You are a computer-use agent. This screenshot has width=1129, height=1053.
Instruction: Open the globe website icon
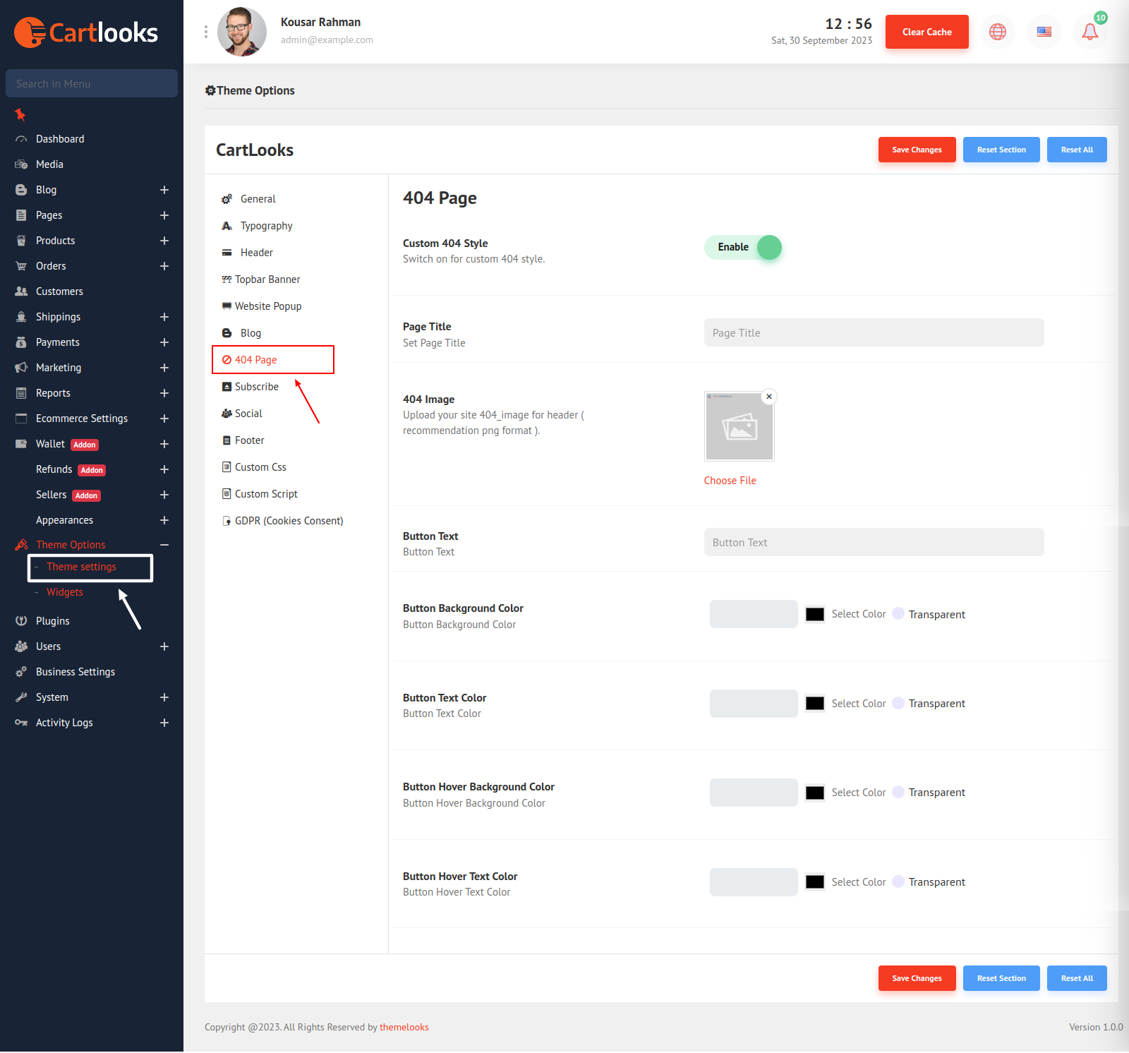pyautogui.click(x=997, y=32)
